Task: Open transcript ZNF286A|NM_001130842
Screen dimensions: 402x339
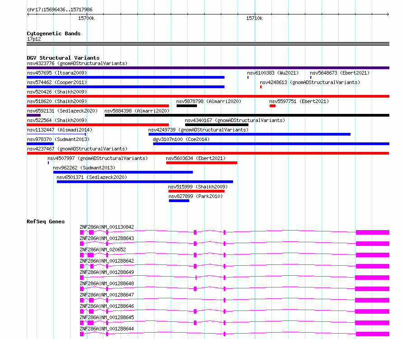Action: click(107, 227)
